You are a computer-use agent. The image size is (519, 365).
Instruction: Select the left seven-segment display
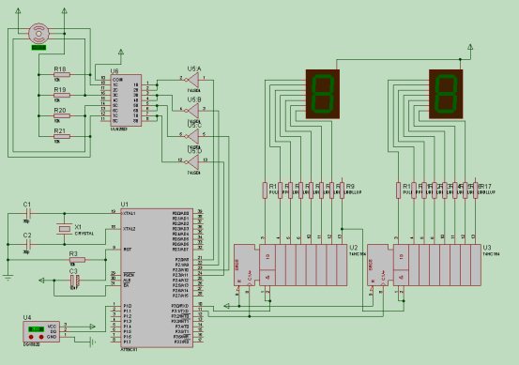(x=323, y=94)
